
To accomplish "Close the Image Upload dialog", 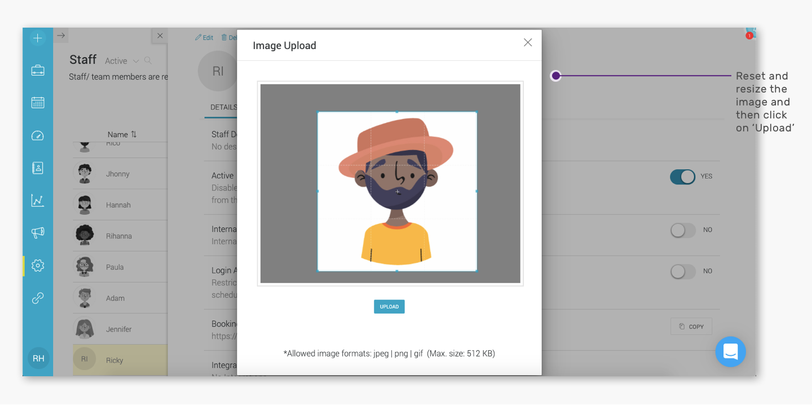I will pyautogui.click(x=528, y=42).
